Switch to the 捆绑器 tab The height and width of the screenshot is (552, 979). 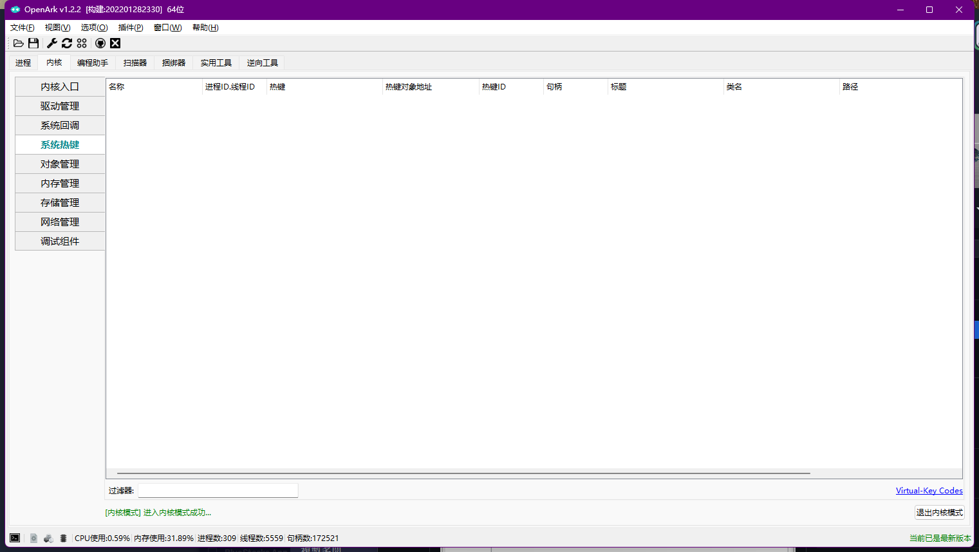[174, 62]
